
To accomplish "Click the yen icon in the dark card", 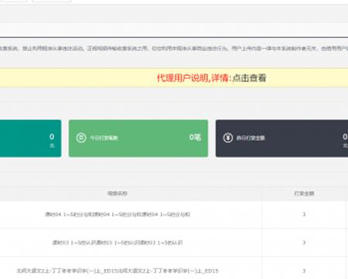I will pos(228,138).
